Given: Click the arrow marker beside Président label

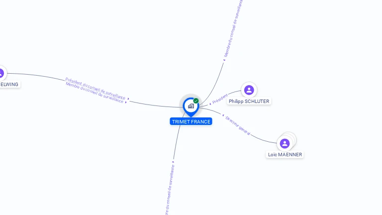Looking at the screenshot, I should (x=210, y=104).
